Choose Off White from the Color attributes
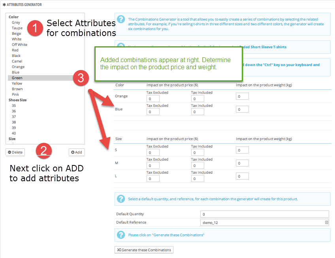 [x=19, y=45]
